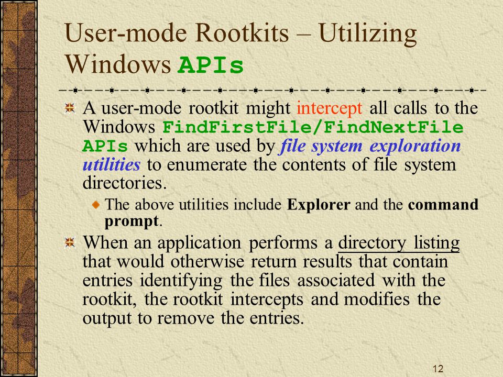Viewport: 503px width, 377px height.
Task: Click the word 'Windows' in the title
Action: click(118, 64)
